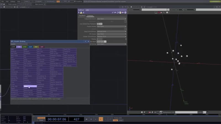Click the operator info 'i' icon
The width and height of the screenshot is (221, 124).
coord(84,13)
